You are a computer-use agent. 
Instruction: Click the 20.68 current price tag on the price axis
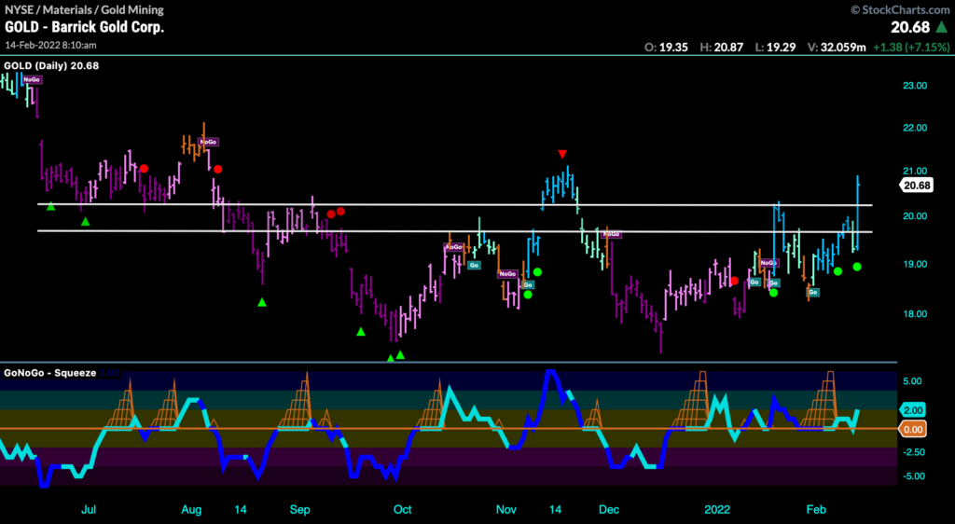click(x=917, y=186)
